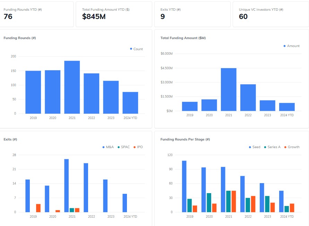Toggle the Amount legend entry
This screenshot has height=226, width=309.
(x=291, y=46)
